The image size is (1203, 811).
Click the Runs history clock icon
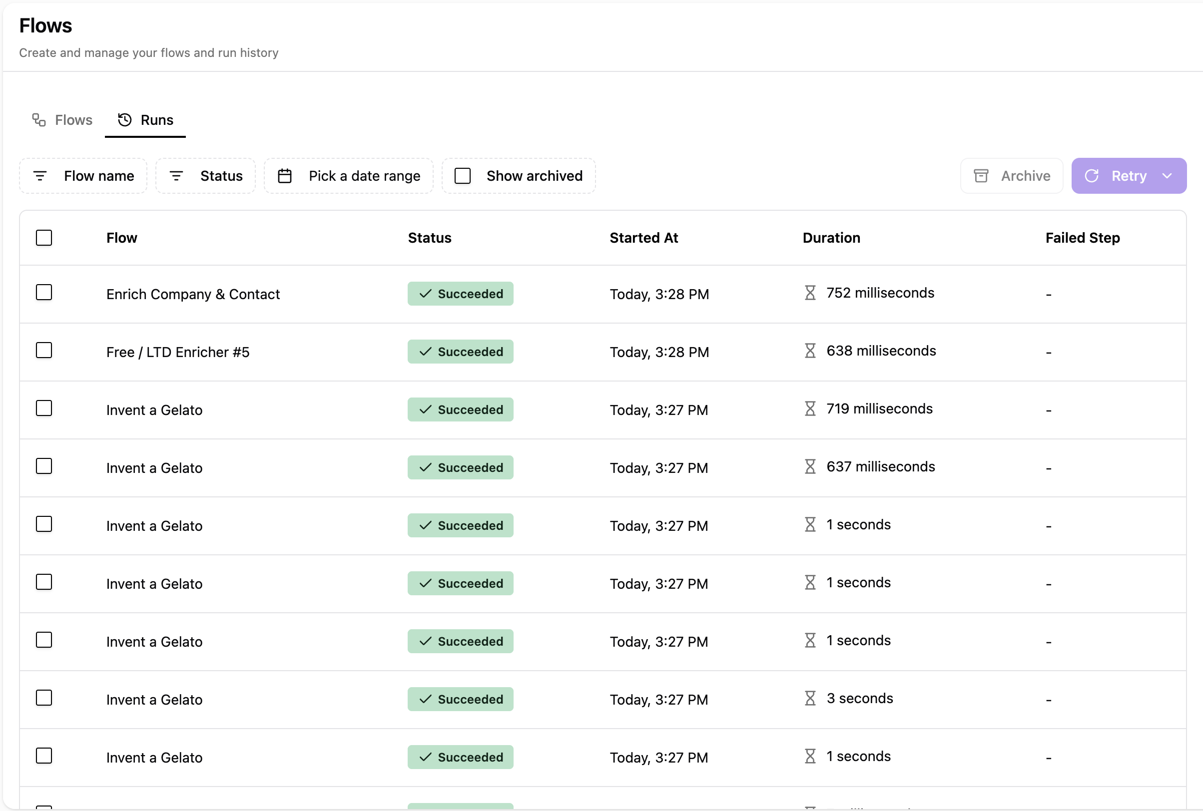(125, 120)
